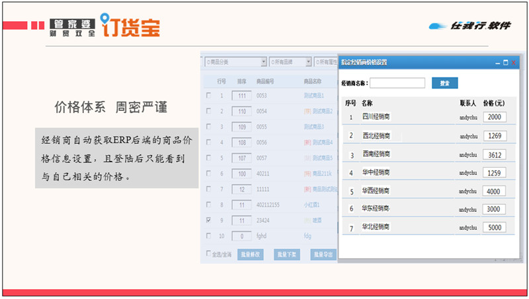Select the 华北经销商 price box showing 5000
This screenshot has width=529, height=299.
[495, 227]
